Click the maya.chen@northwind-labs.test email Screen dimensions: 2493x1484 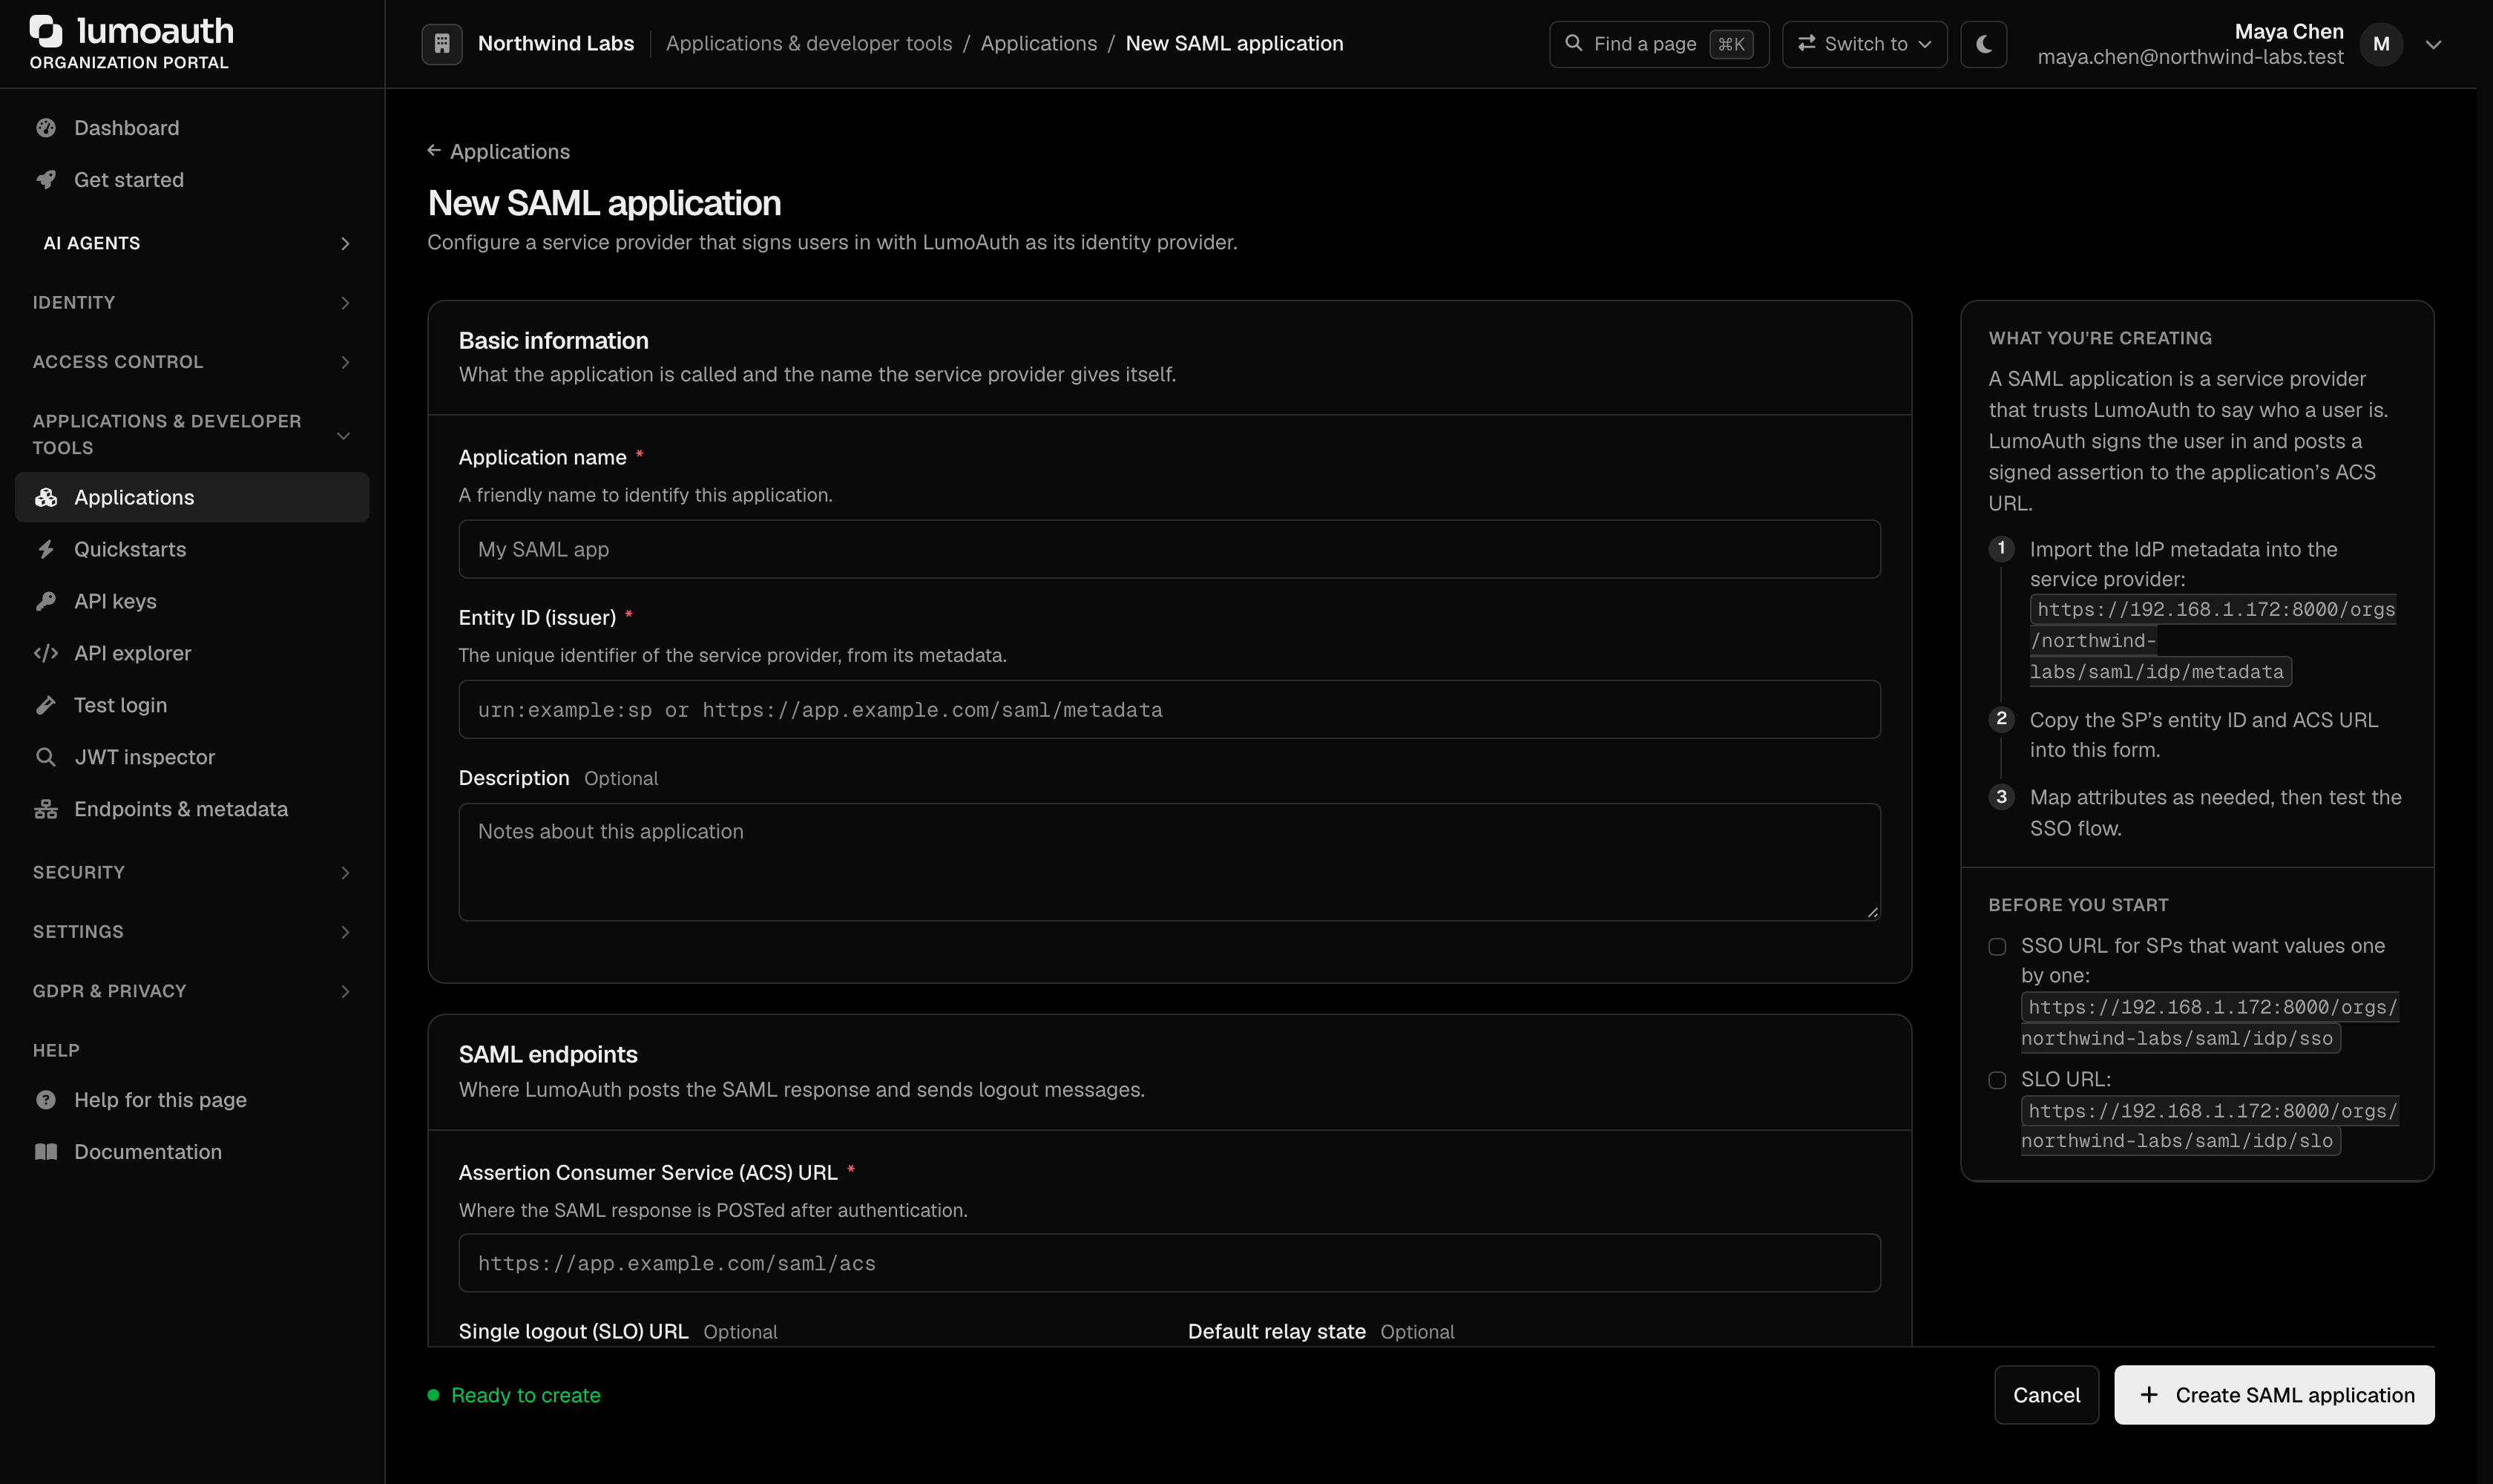2190,57
